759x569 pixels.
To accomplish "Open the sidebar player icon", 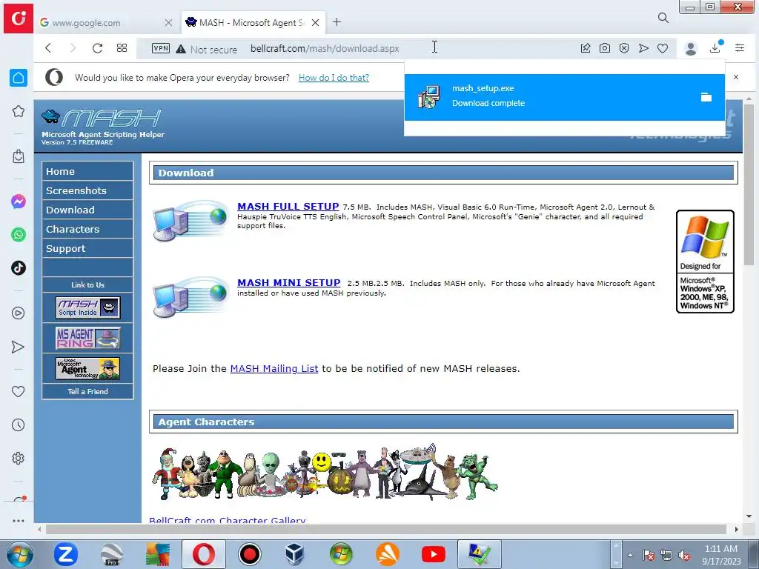I will pos(19,313).
